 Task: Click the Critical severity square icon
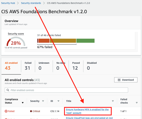click(31, 111)
